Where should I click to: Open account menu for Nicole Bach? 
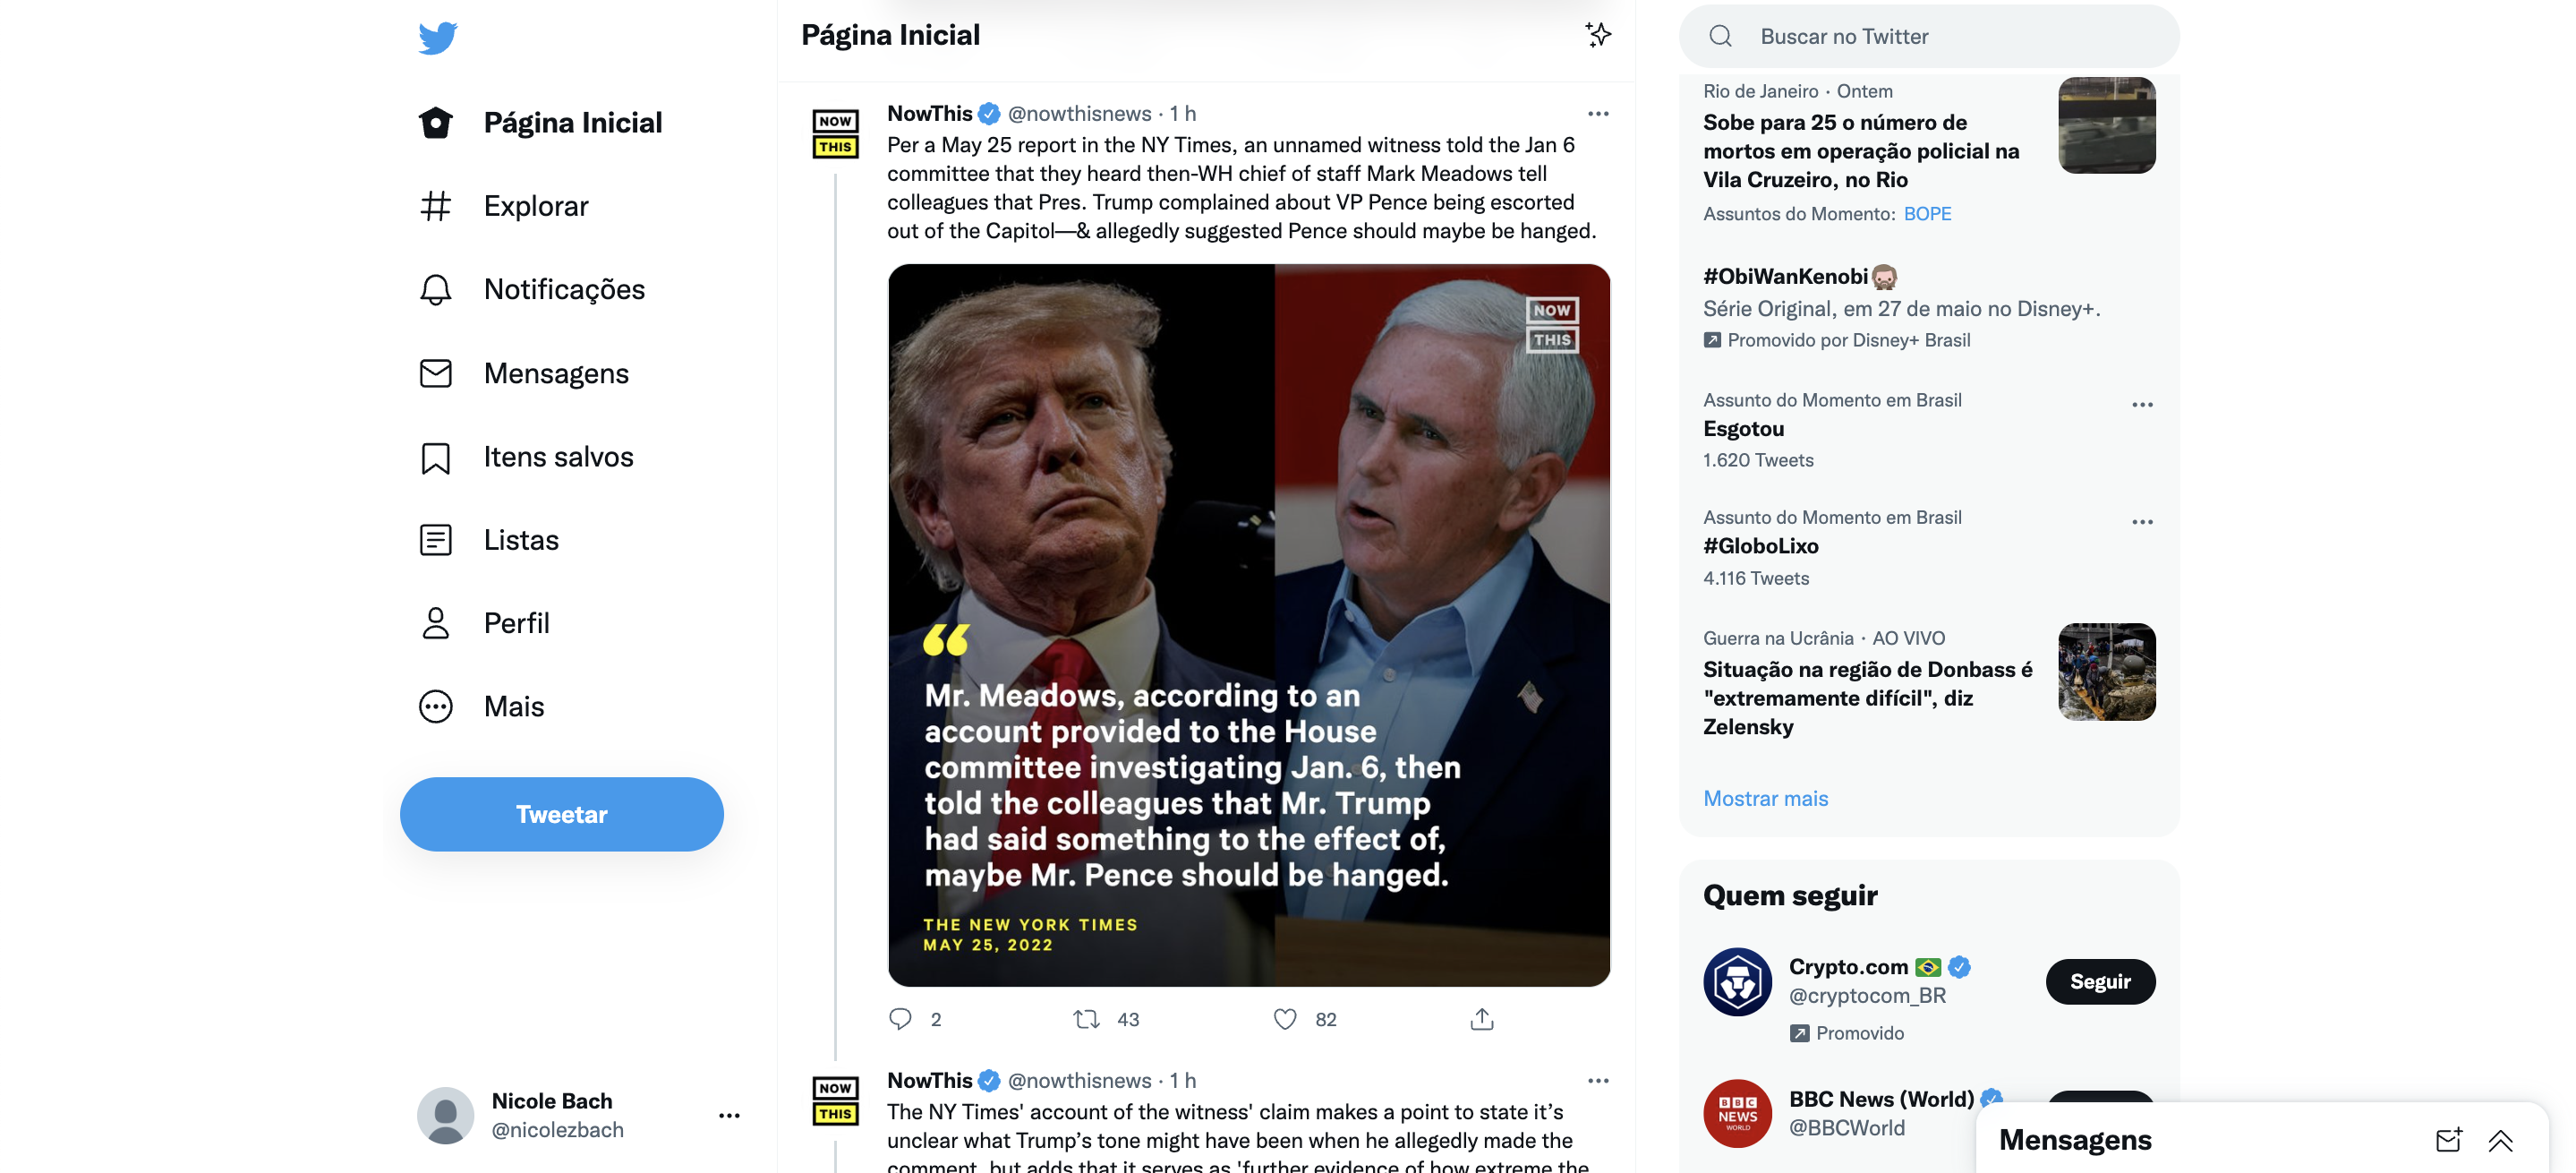pos(729,1115)
